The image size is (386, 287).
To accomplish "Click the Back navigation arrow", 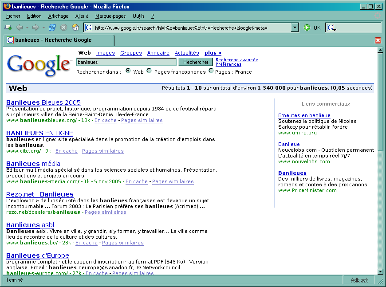I will pos(20,28).
